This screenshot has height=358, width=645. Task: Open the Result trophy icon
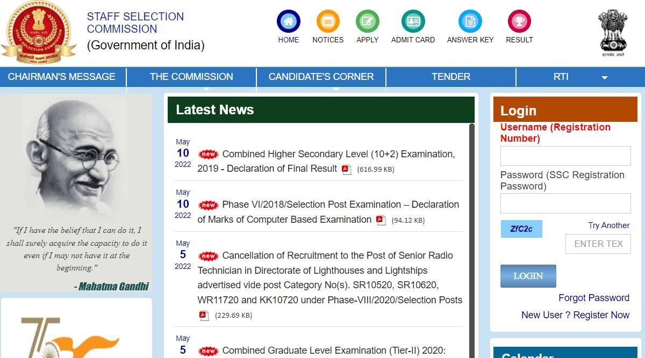519,21
